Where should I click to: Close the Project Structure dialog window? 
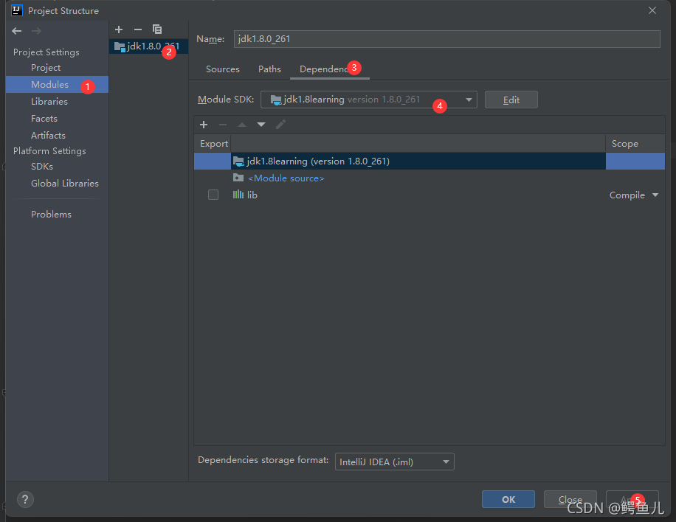click(x=652, y=10)
